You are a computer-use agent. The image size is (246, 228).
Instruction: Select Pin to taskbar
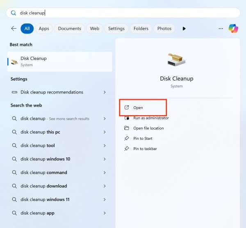[x=145, y=149]
